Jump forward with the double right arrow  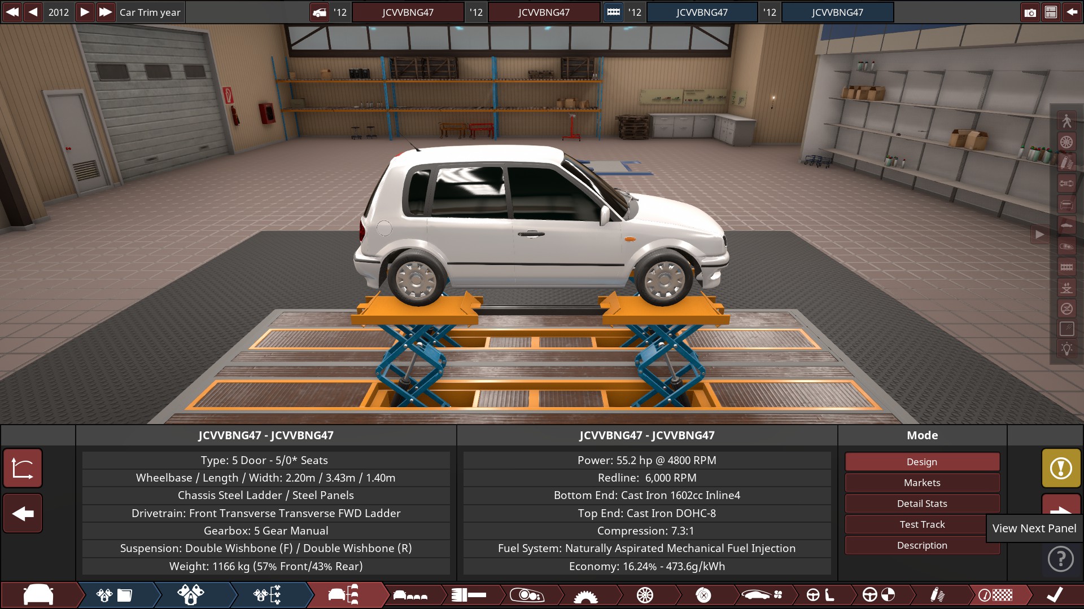(105, 12)
